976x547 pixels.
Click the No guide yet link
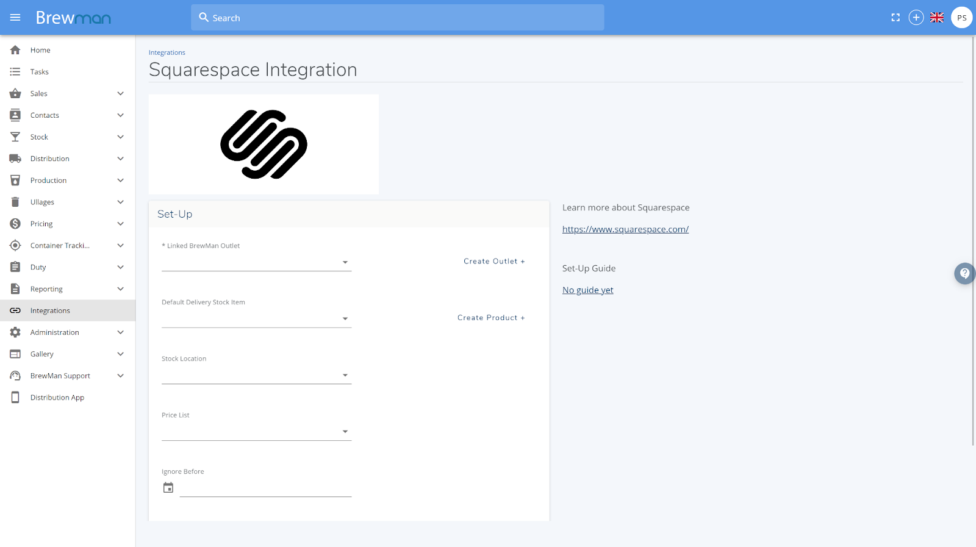(x=588, y=290)
